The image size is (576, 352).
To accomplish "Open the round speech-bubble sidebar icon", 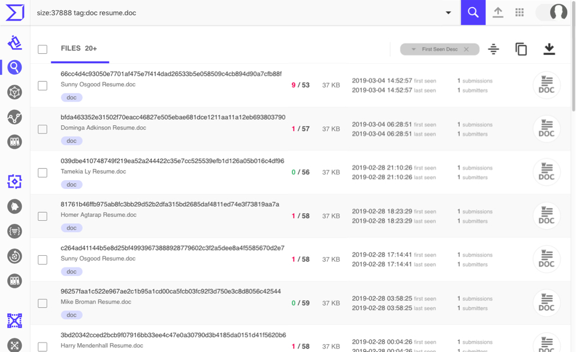I will click(x=15, y=207).
